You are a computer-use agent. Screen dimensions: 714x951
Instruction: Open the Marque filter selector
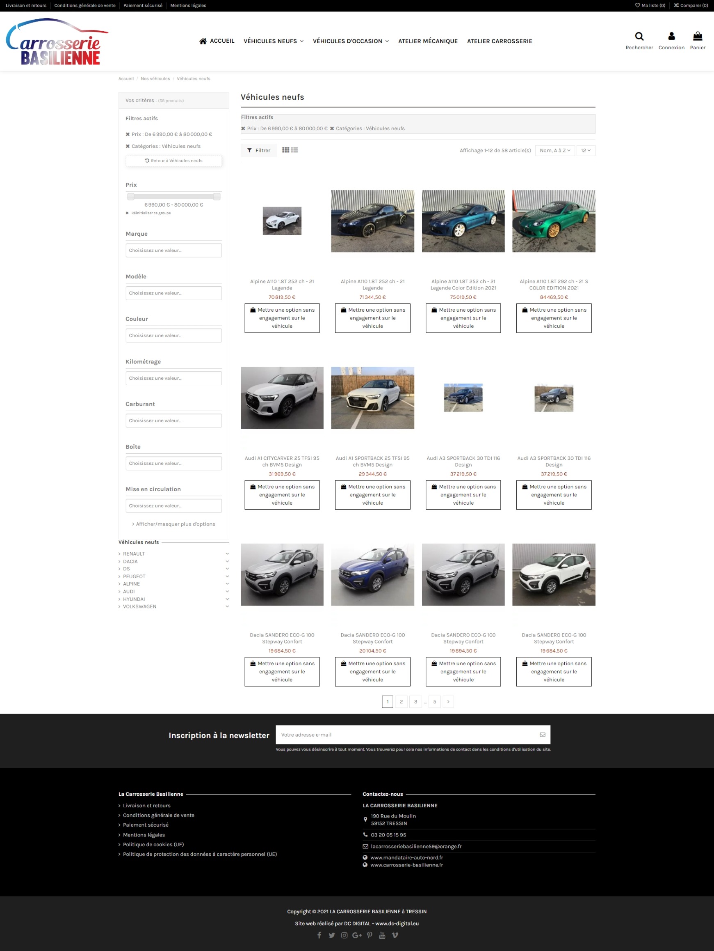pos(173,250)
